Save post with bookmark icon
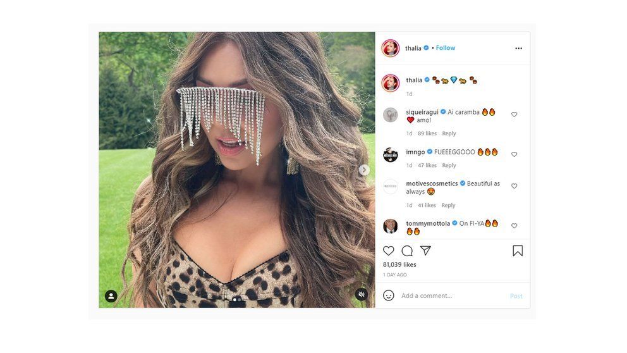627x353 pixels. click(518, 251)
